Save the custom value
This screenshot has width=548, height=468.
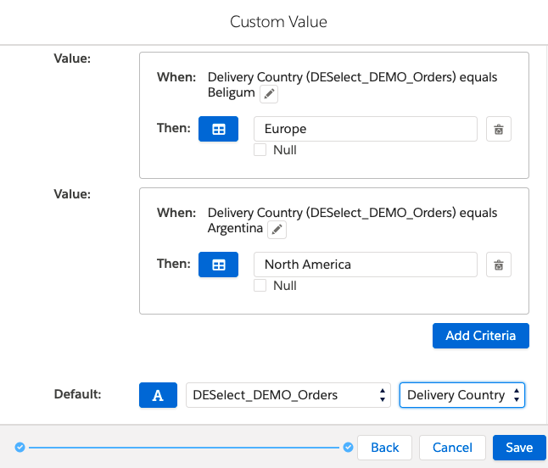tap(519, 448)
